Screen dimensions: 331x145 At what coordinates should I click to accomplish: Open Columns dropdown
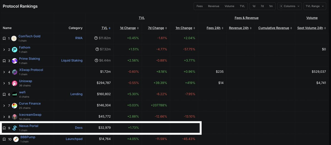click(x=290, y=6)
